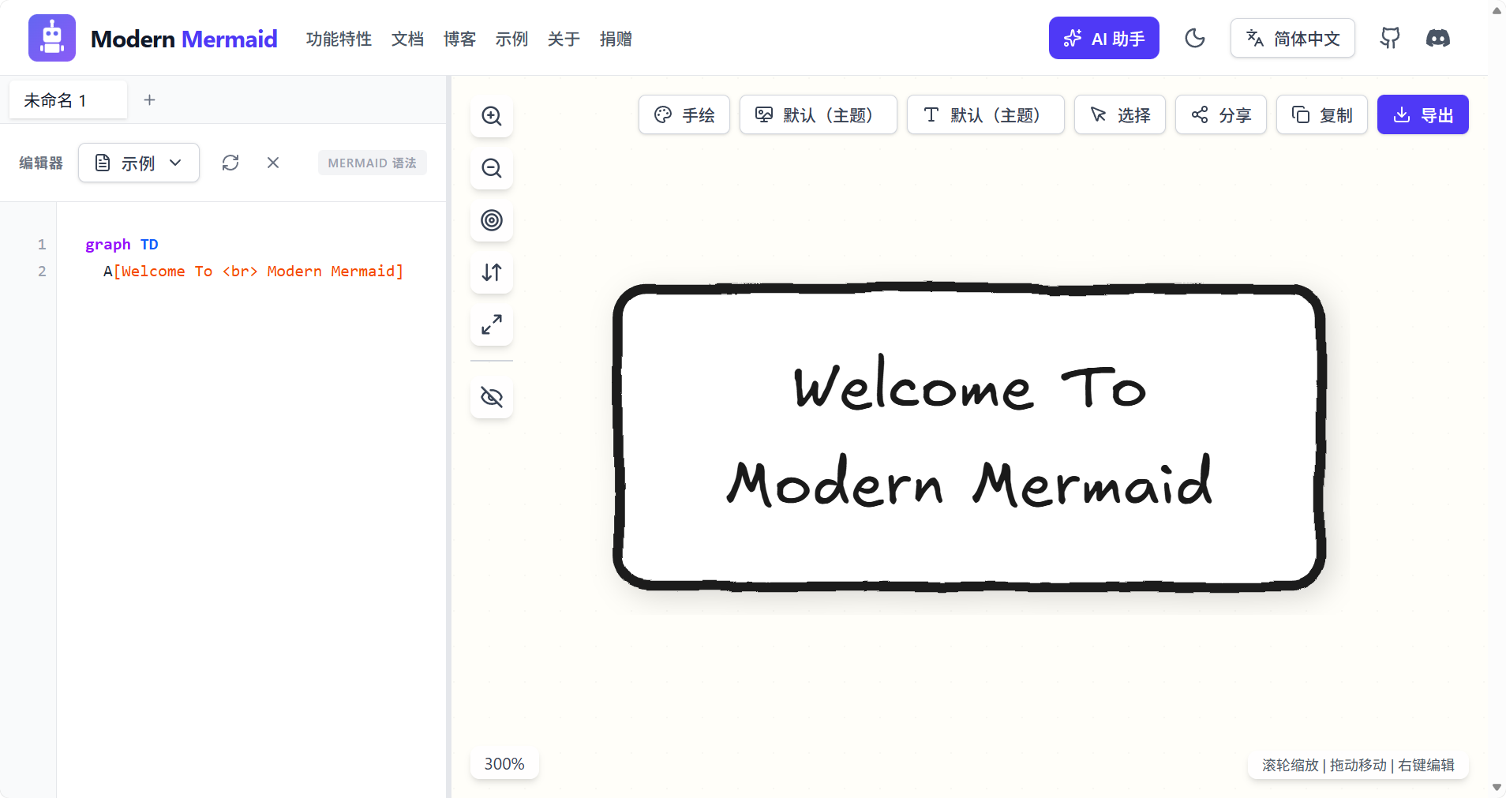Open 捐赠 nav item

click(x=616, y=39)
